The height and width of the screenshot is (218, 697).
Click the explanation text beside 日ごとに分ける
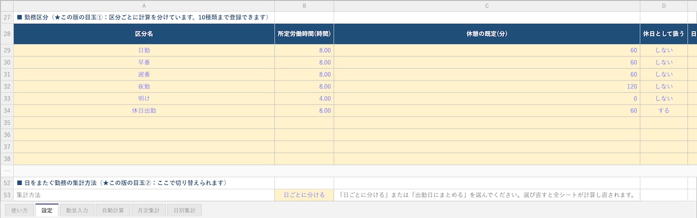point(487,195)
